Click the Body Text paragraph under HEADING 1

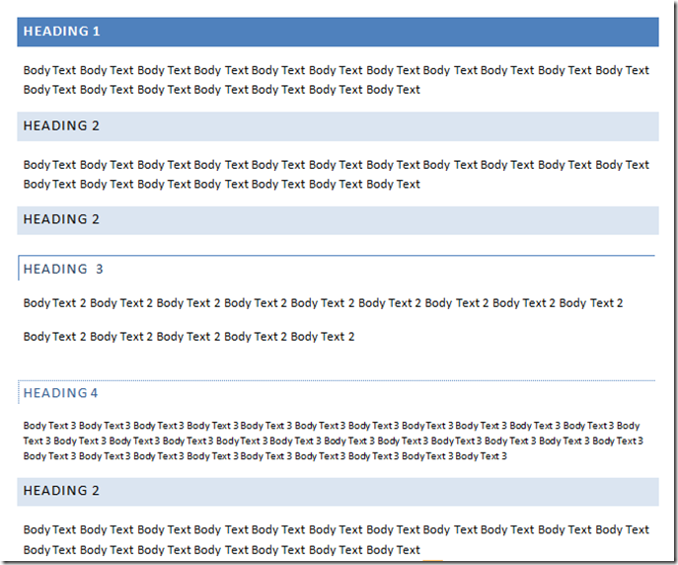(336, 80)
